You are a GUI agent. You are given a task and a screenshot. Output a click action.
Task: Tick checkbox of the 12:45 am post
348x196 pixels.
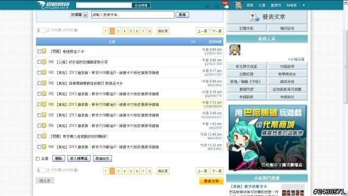[39, 136]
